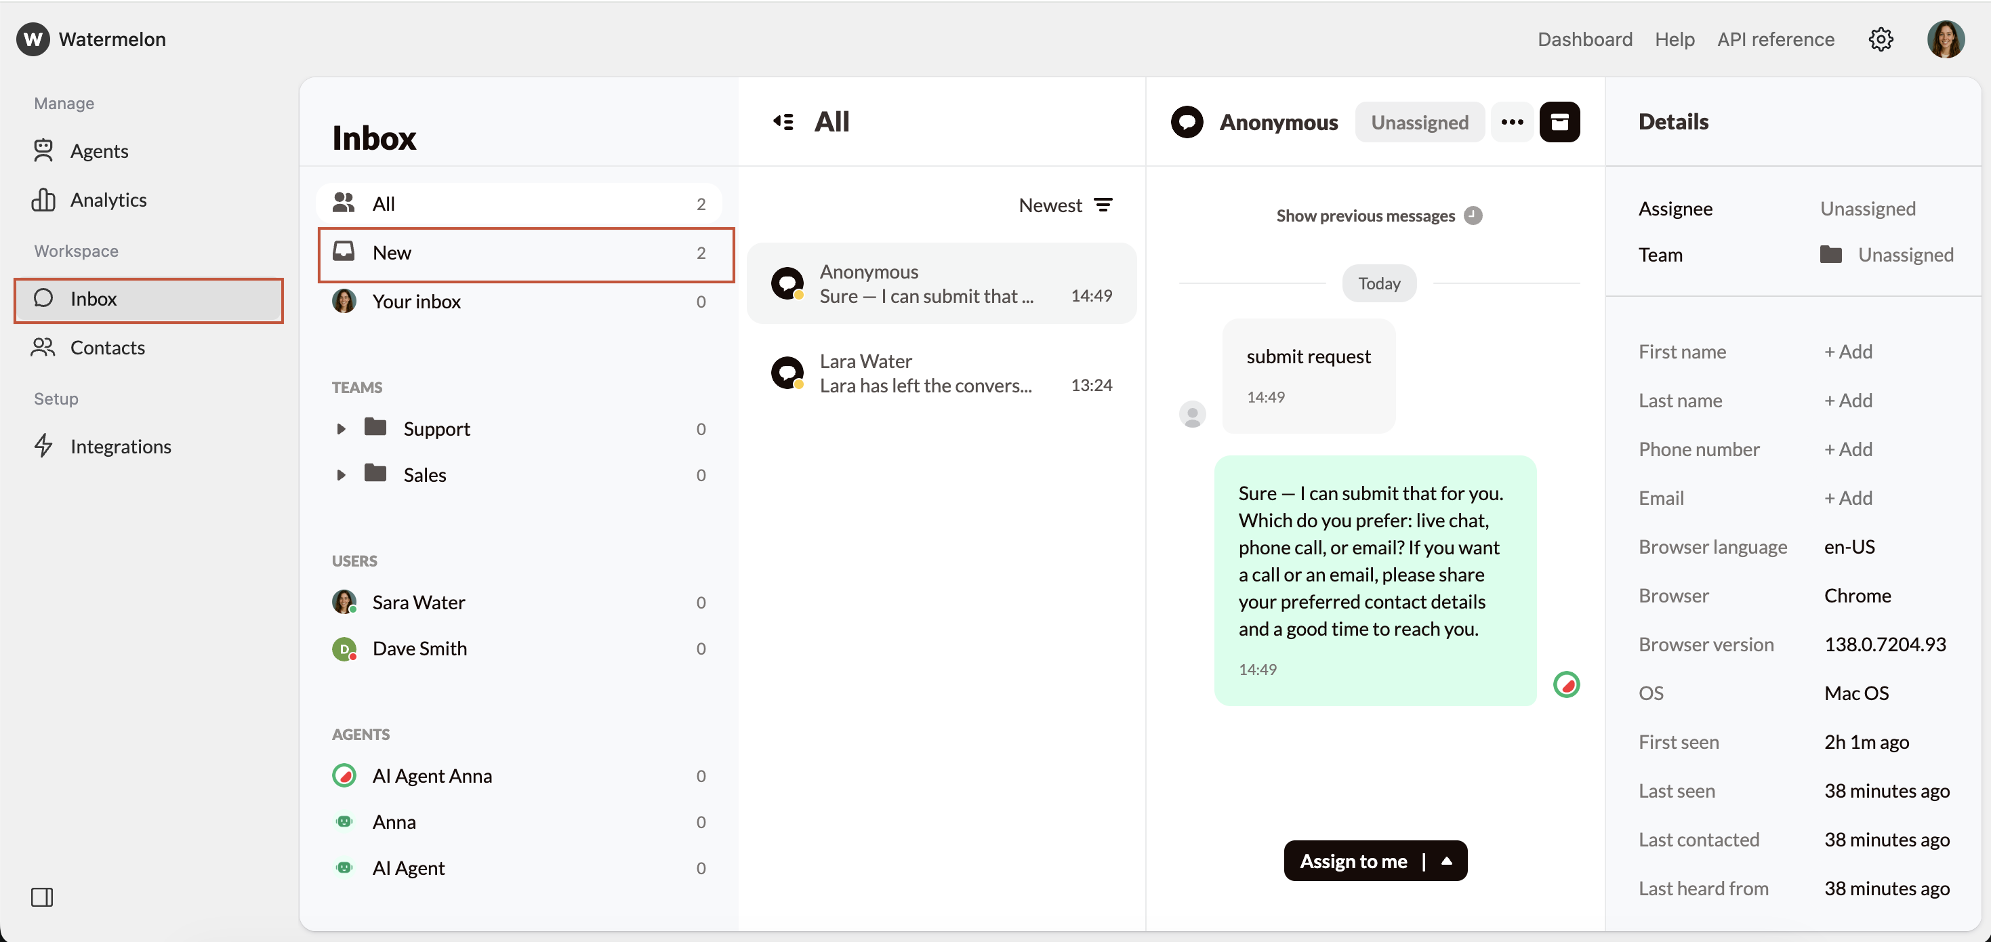Expand the Sales team folder
Screen dimensions: 1991x942
pos(342,475)
